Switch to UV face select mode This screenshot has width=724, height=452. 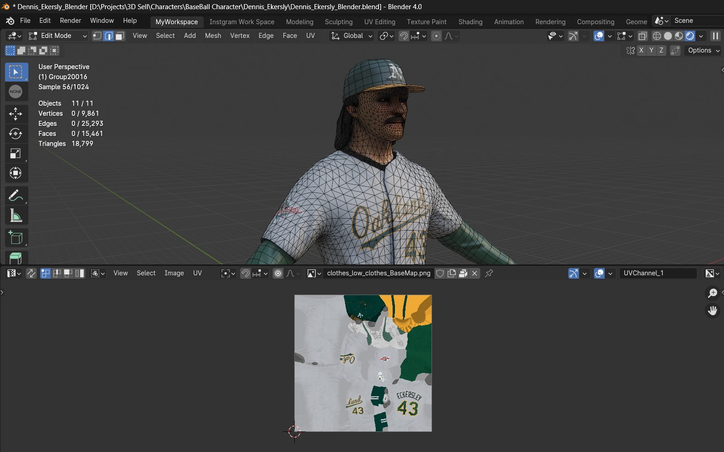point(68,273)
